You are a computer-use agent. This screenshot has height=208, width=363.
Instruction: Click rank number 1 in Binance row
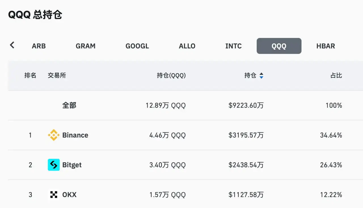[x=30, y=135]
